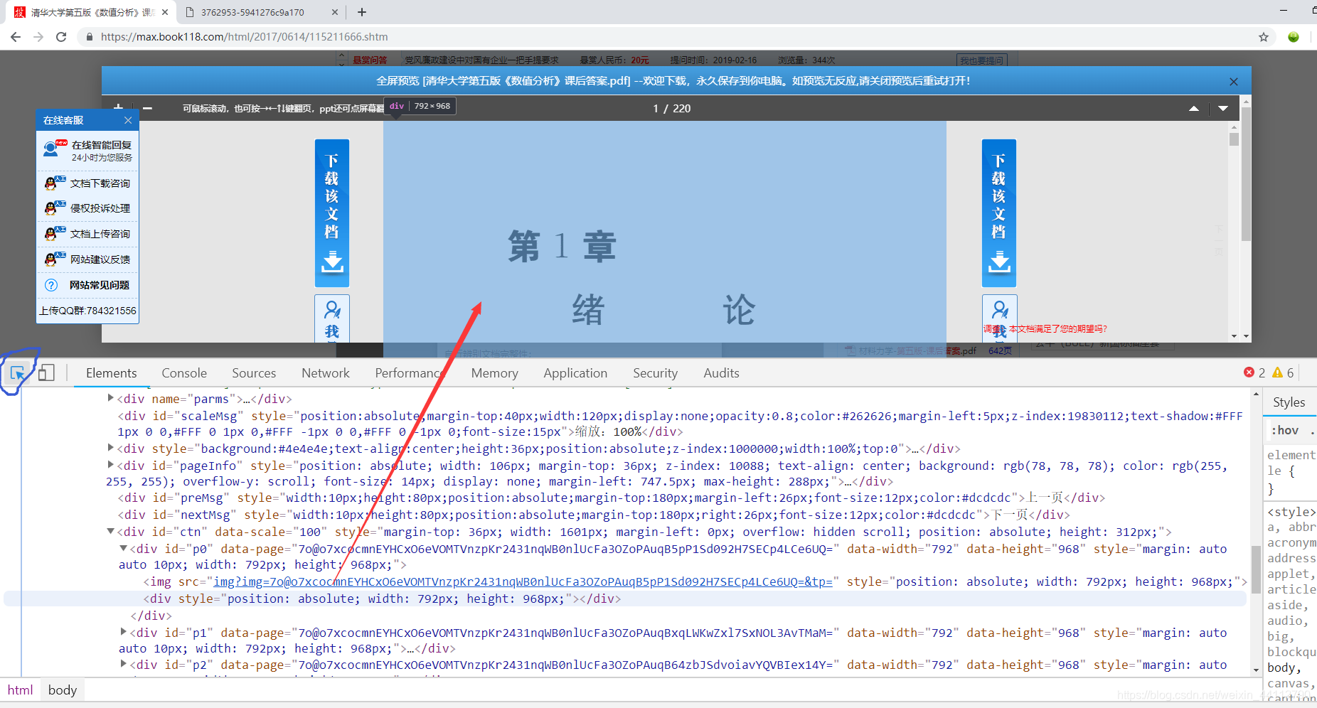The width and height of the screenshot is (1317, 708).
Task: Open the Application tab
Action: [575, 373]
